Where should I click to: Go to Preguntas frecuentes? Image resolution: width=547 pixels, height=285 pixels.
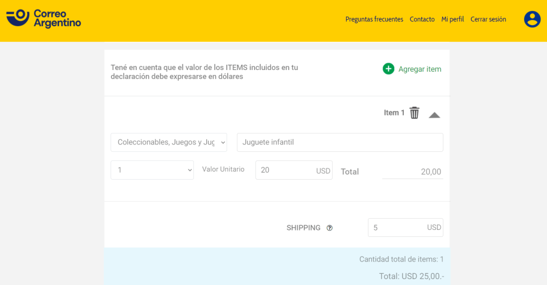[x=374, y=19]
